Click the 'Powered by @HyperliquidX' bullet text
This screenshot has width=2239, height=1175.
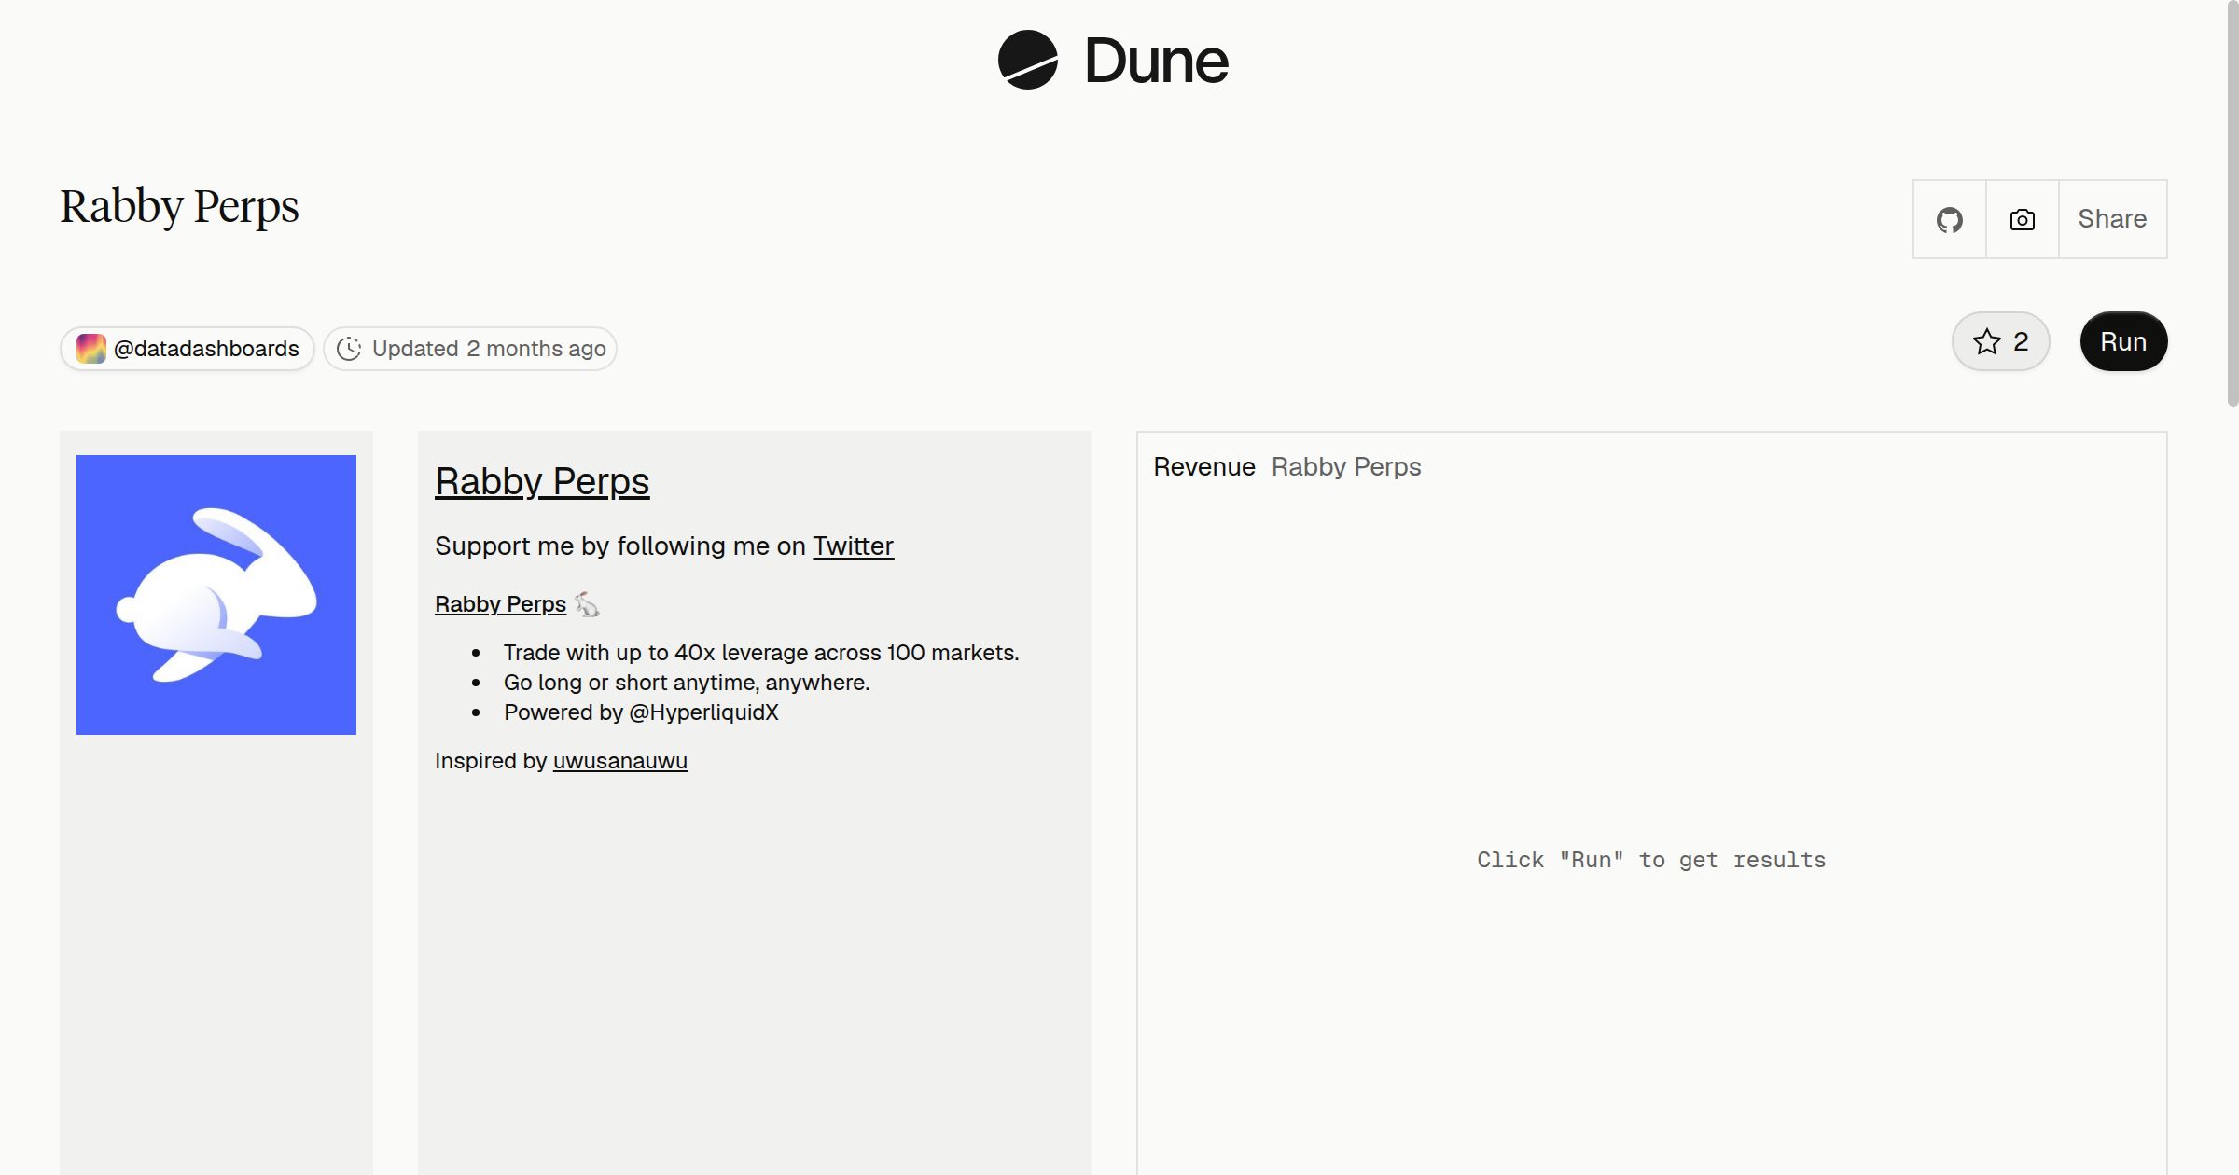point(641,712)
